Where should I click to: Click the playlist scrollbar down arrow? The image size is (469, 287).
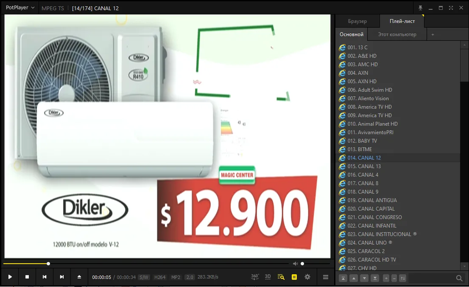pyautogui.click(x=464, y=266)
